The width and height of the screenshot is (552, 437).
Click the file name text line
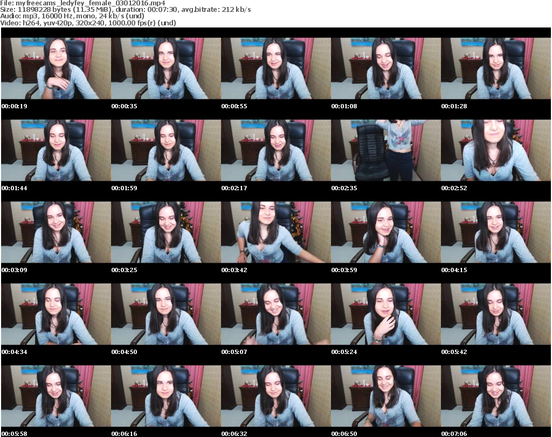coord(82,3)
